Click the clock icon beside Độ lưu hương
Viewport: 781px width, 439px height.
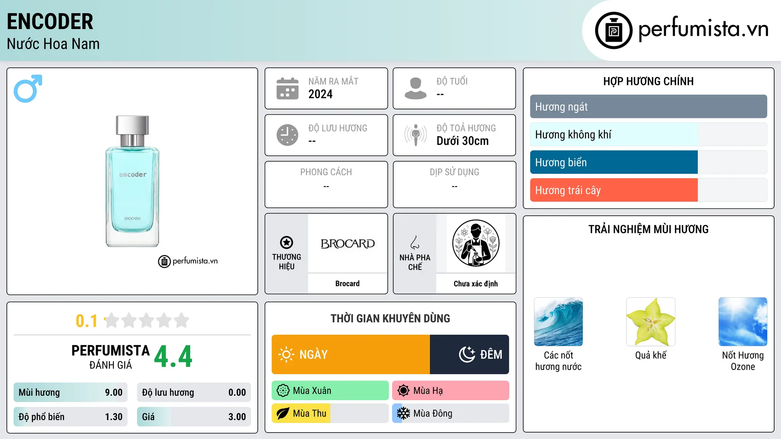point(288,135)
